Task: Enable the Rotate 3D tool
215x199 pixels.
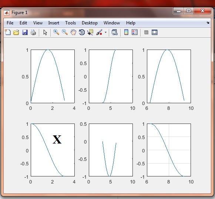Action: tap(82, 33)
